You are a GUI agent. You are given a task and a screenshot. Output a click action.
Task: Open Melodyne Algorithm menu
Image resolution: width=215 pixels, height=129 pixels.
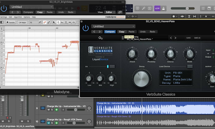(x=18, y=17)
